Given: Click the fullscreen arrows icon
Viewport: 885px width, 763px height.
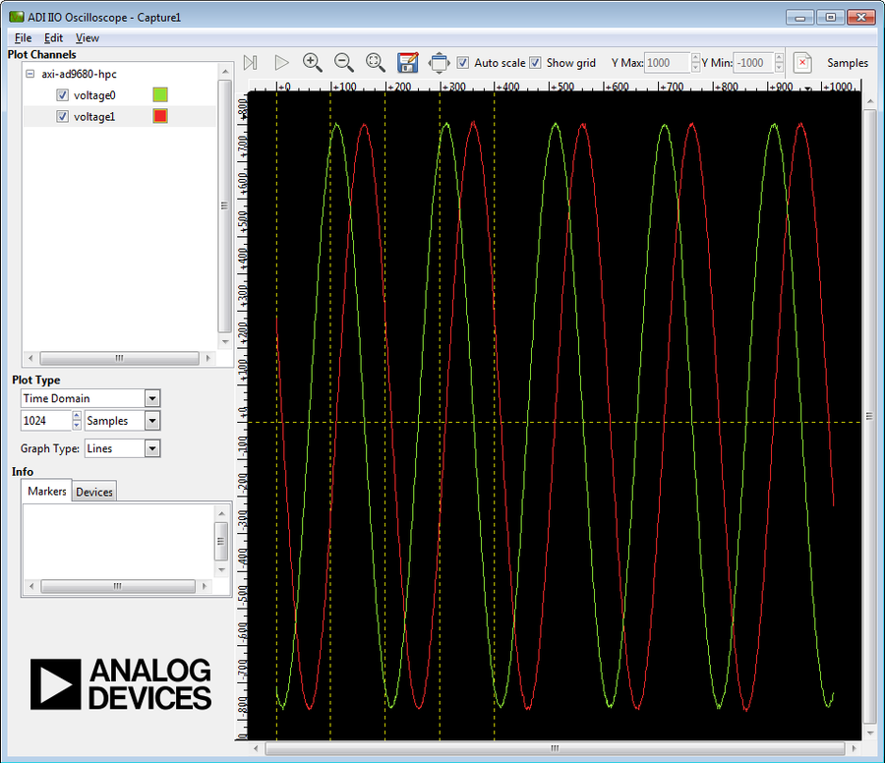Looking at the screenshot, I should (440, 63).
